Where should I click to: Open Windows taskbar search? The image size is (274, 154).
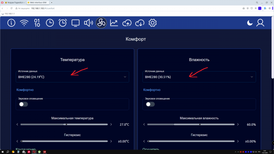(8, 152)
